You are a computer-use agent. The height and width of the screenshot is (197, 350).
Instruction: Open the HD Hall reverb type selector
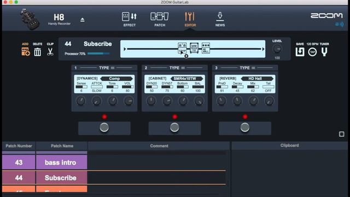tap(257, 78)
